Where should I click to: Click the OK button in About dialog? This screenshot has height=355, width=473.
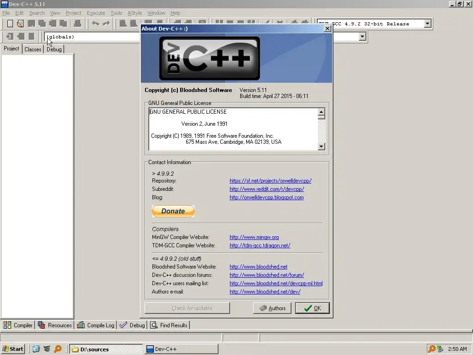[x=312, y=308]
